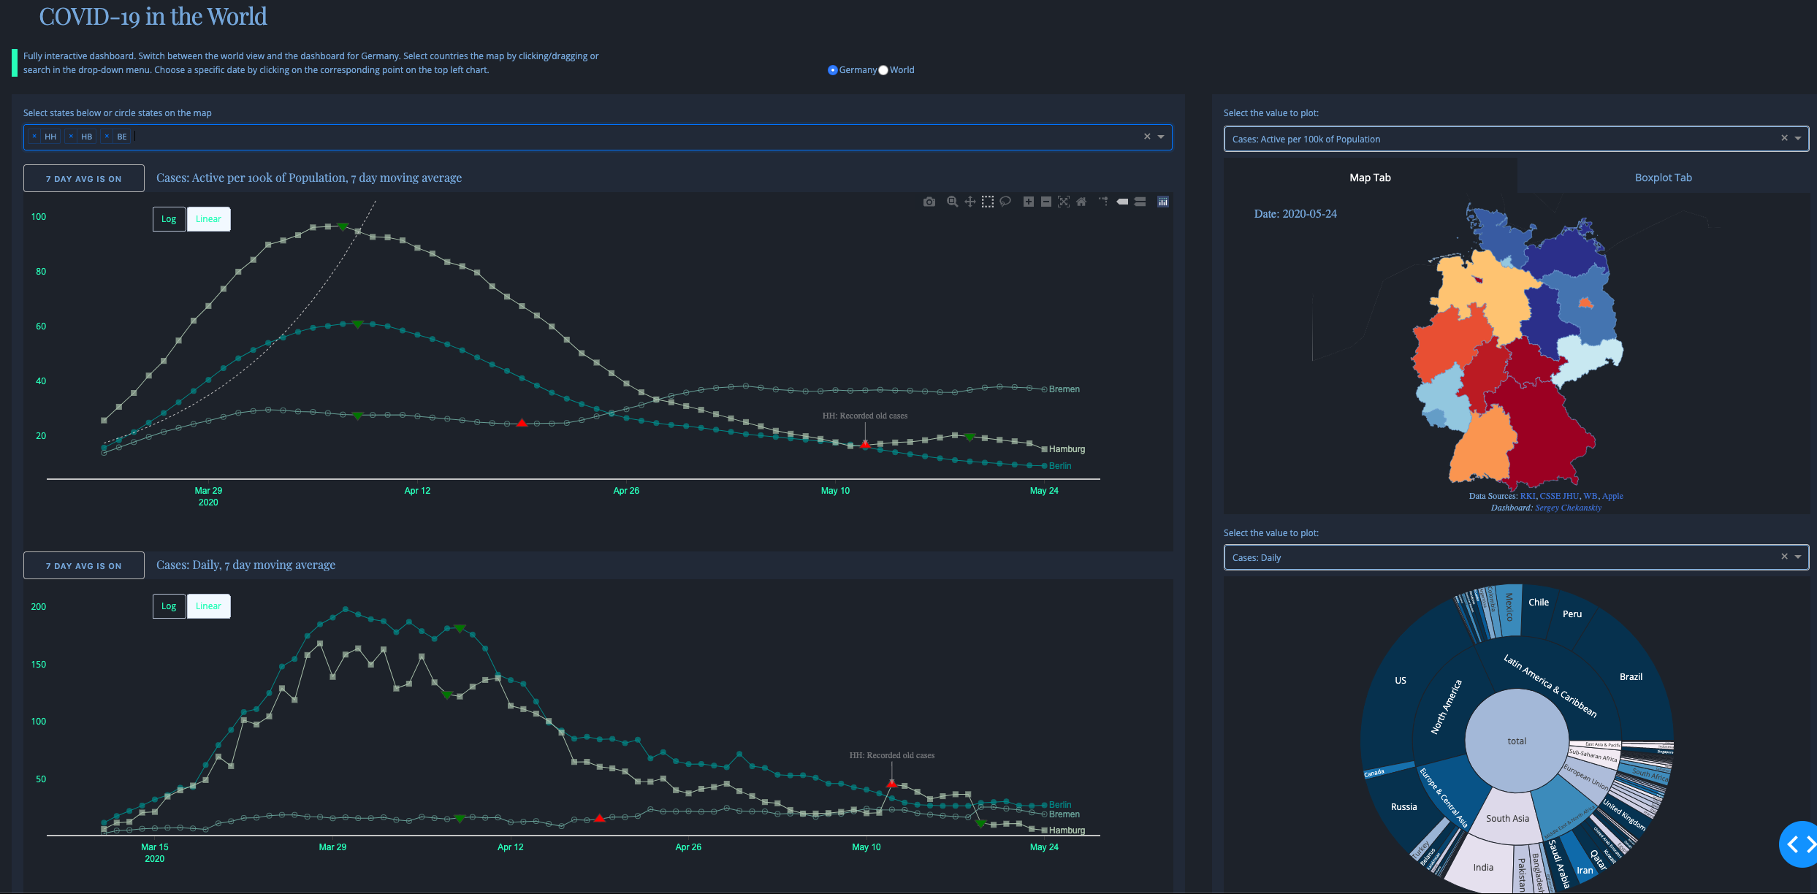Select the zoom magnifier tool
The height and width of the screenshot is (894, 1817).
pyautogui.click(x=952, y=202)
